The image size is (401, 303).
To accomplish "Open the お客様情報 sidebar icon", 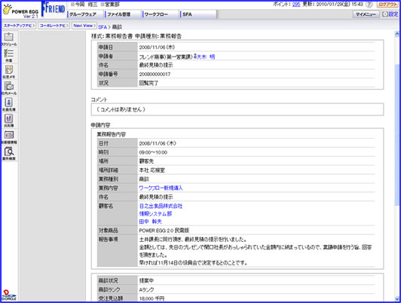I will [9, 137].
